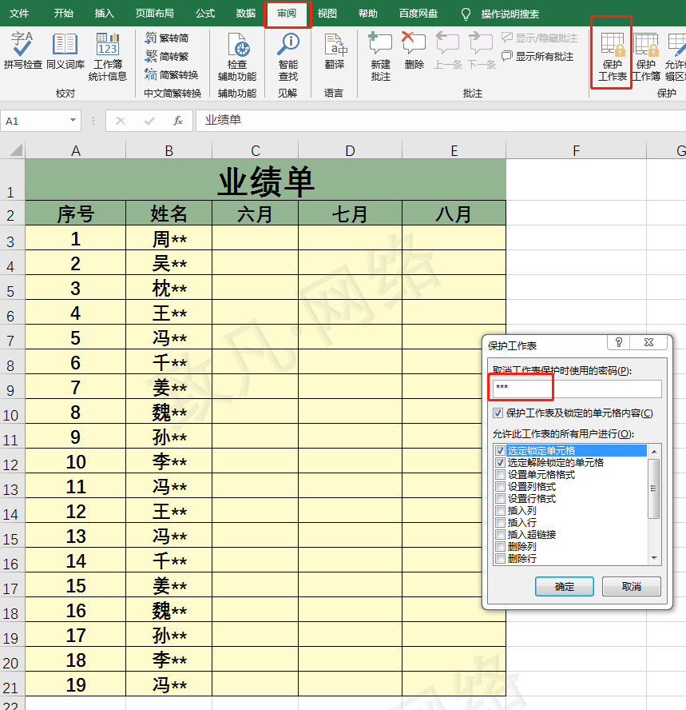Open the 文件 menu tab
Viewport: 686px width, 710px height.
[x=19, y=14]
